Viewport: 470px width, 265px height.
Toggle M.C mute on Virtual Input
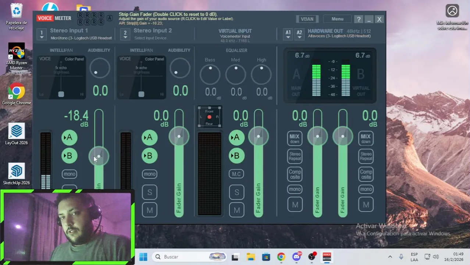[236, 174]
